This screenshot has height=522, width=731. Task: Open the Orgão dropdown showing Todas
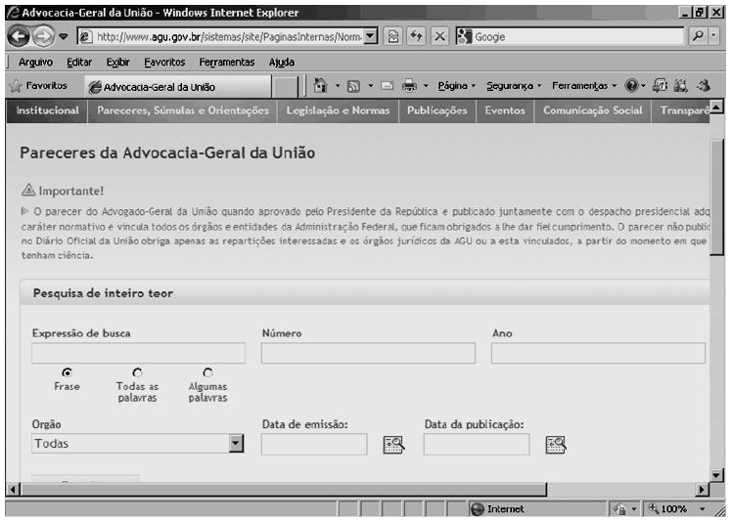pos(138,443)
